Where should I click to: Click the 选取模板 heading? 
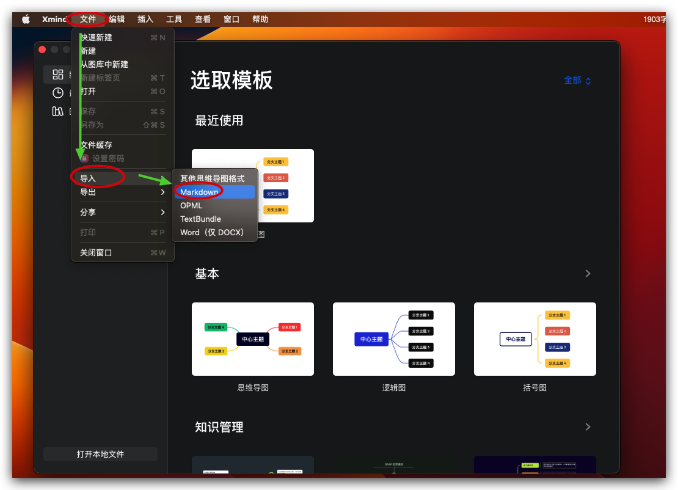tap(231, 80)
